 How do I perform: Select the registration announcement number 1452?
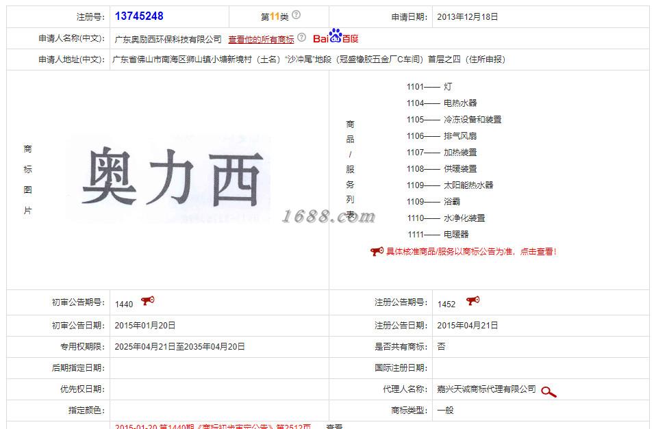[446, 304]
